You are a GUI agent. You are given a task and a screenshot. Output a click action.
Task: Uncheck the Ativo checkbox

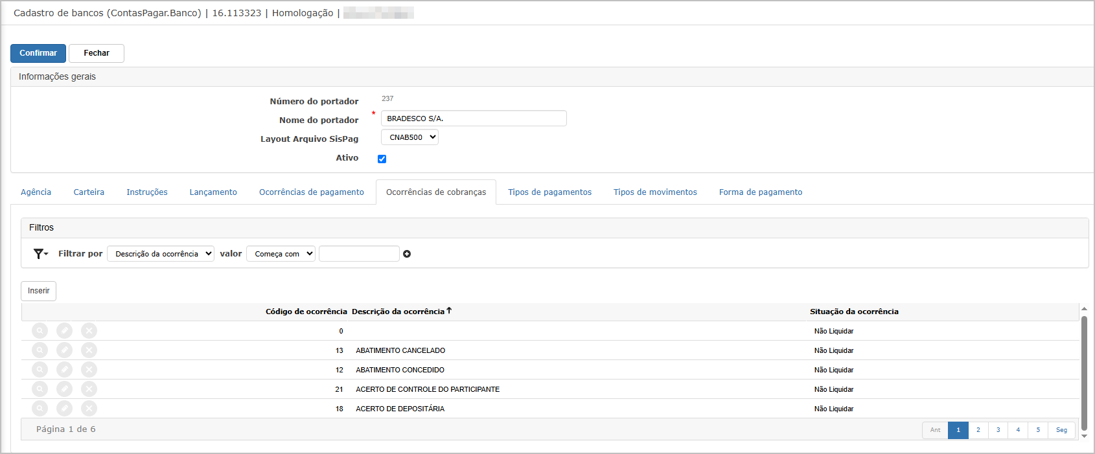coord(382,159)
